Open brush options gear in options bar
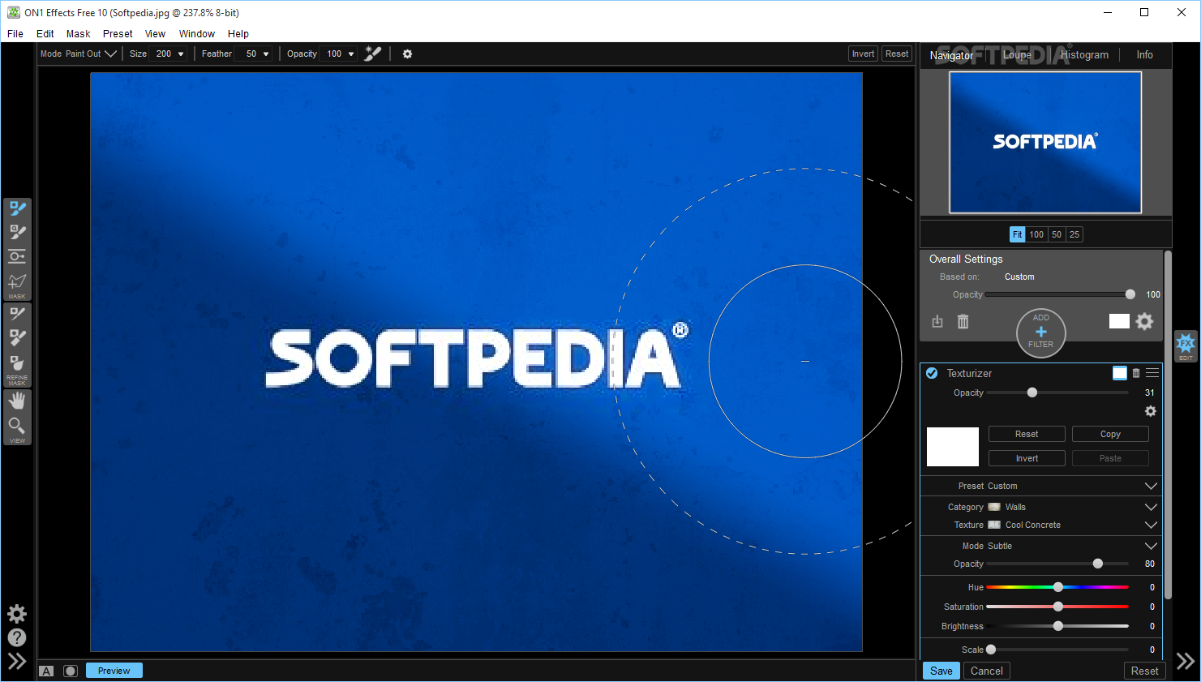1201x682 pixels. (407, 54)
